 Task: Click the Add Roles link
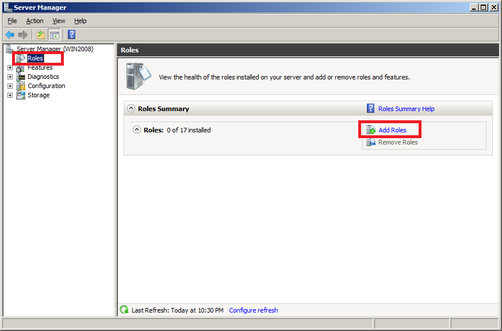(392, 130)
